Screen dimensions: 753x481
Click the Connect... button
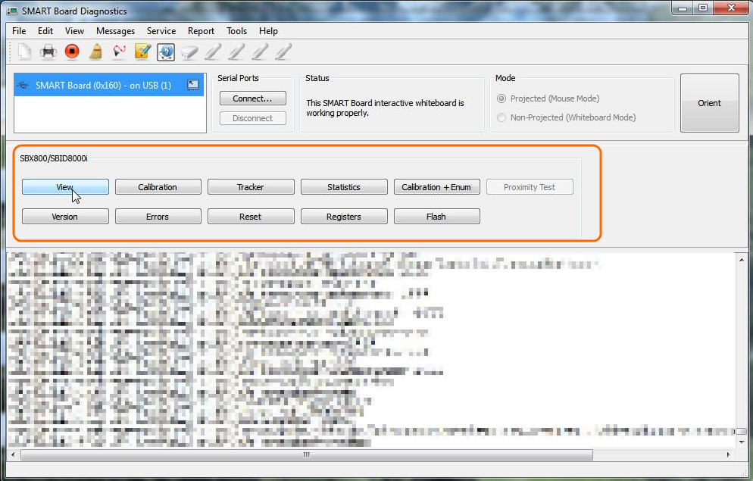(x=253, y=98)
